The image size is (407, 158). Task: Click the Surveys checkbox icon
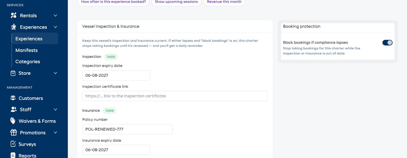[x=13, y=144]
